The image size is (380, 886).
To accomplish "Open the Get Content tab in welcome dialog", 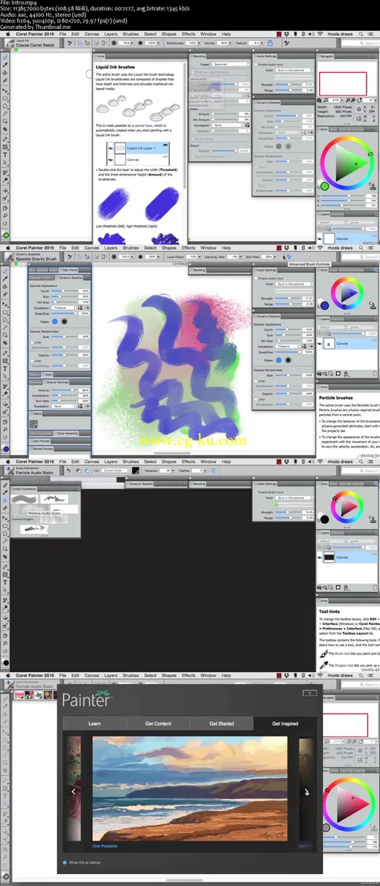I will [158, 723].
